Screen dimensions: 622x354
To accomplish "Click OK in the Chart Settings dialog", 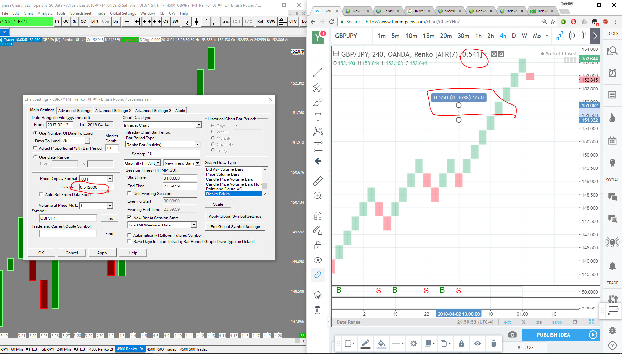I will click(x=41, y=253).
